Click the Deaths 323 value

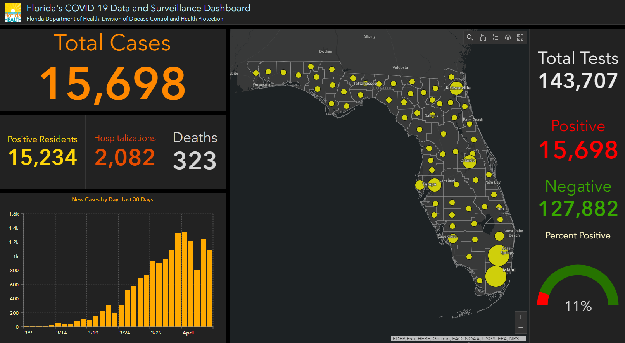click(x=195, y=161)
